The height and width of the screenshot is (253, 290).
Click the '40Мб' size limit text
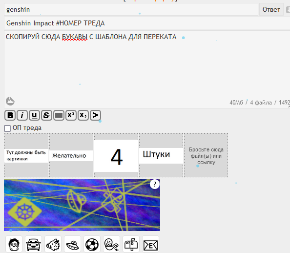236,103
